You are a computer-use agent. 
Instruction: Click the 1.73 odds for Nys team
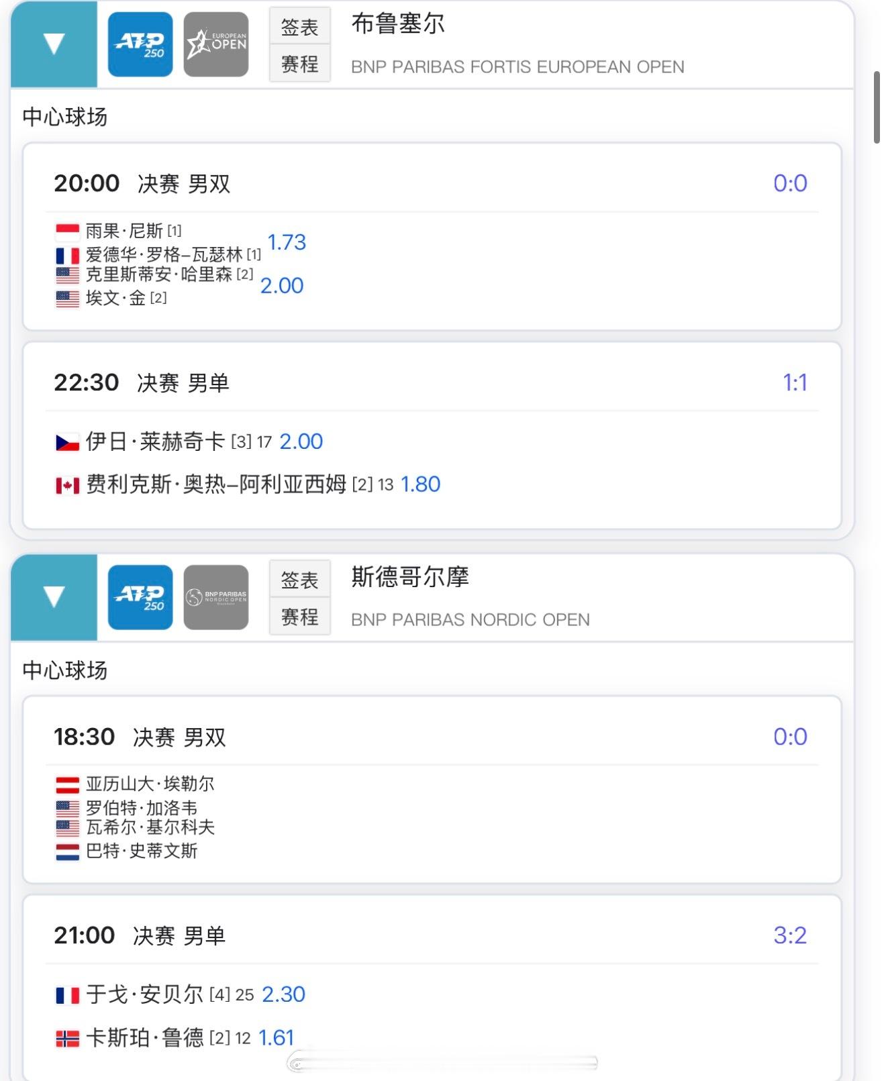287,242
